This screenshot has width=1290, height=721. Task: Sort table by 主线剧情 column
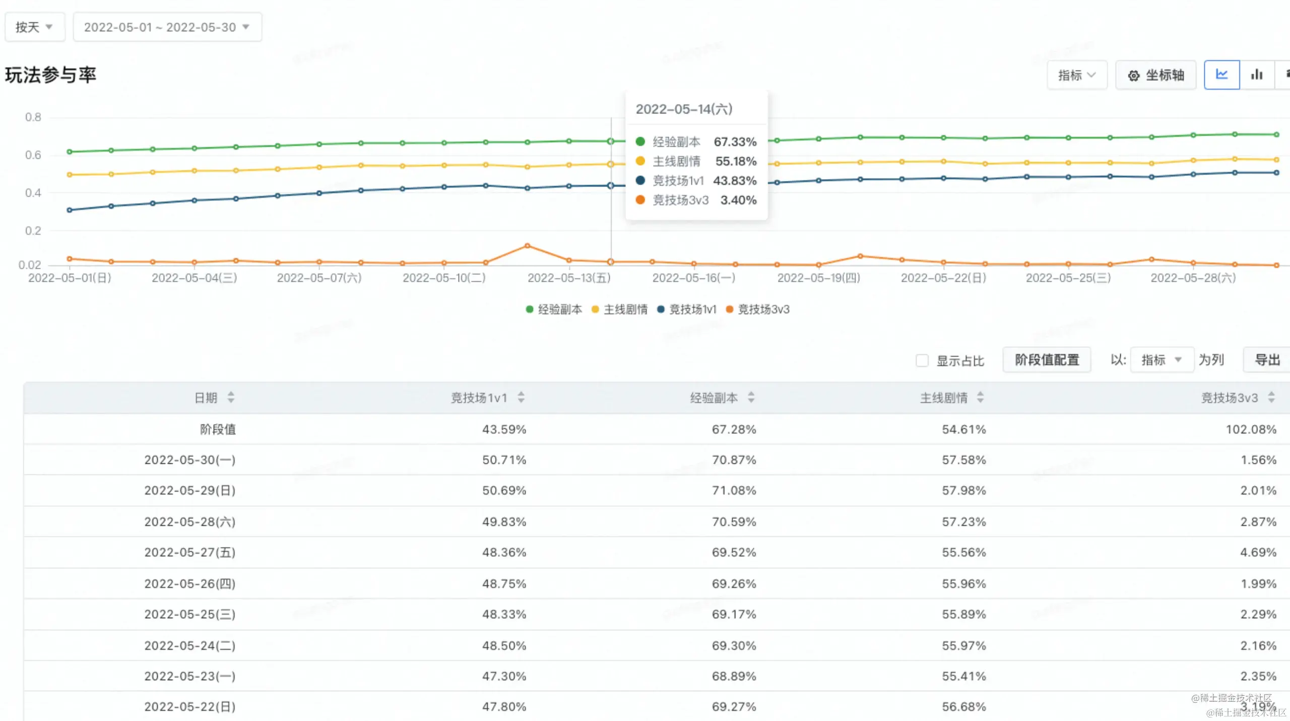pos(980,397)
